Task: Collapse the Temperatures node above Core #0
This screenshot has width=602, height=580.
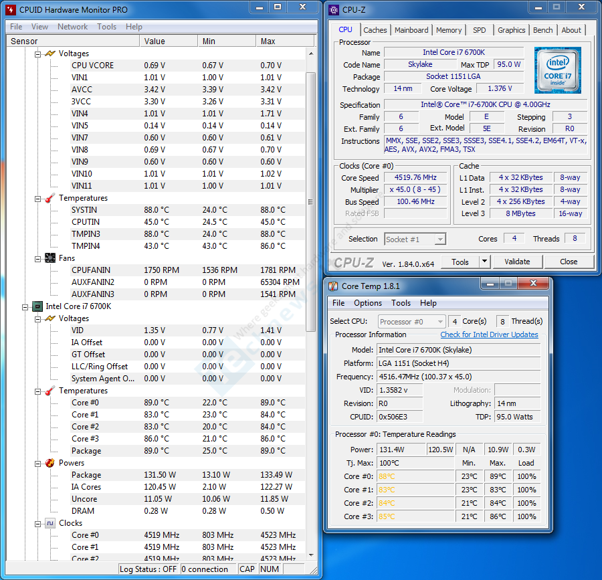Action: 37,391
